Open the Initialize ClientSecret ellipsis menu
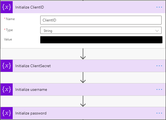The width and height of the screenshot is (166, 120). click(x=159, y=66)
